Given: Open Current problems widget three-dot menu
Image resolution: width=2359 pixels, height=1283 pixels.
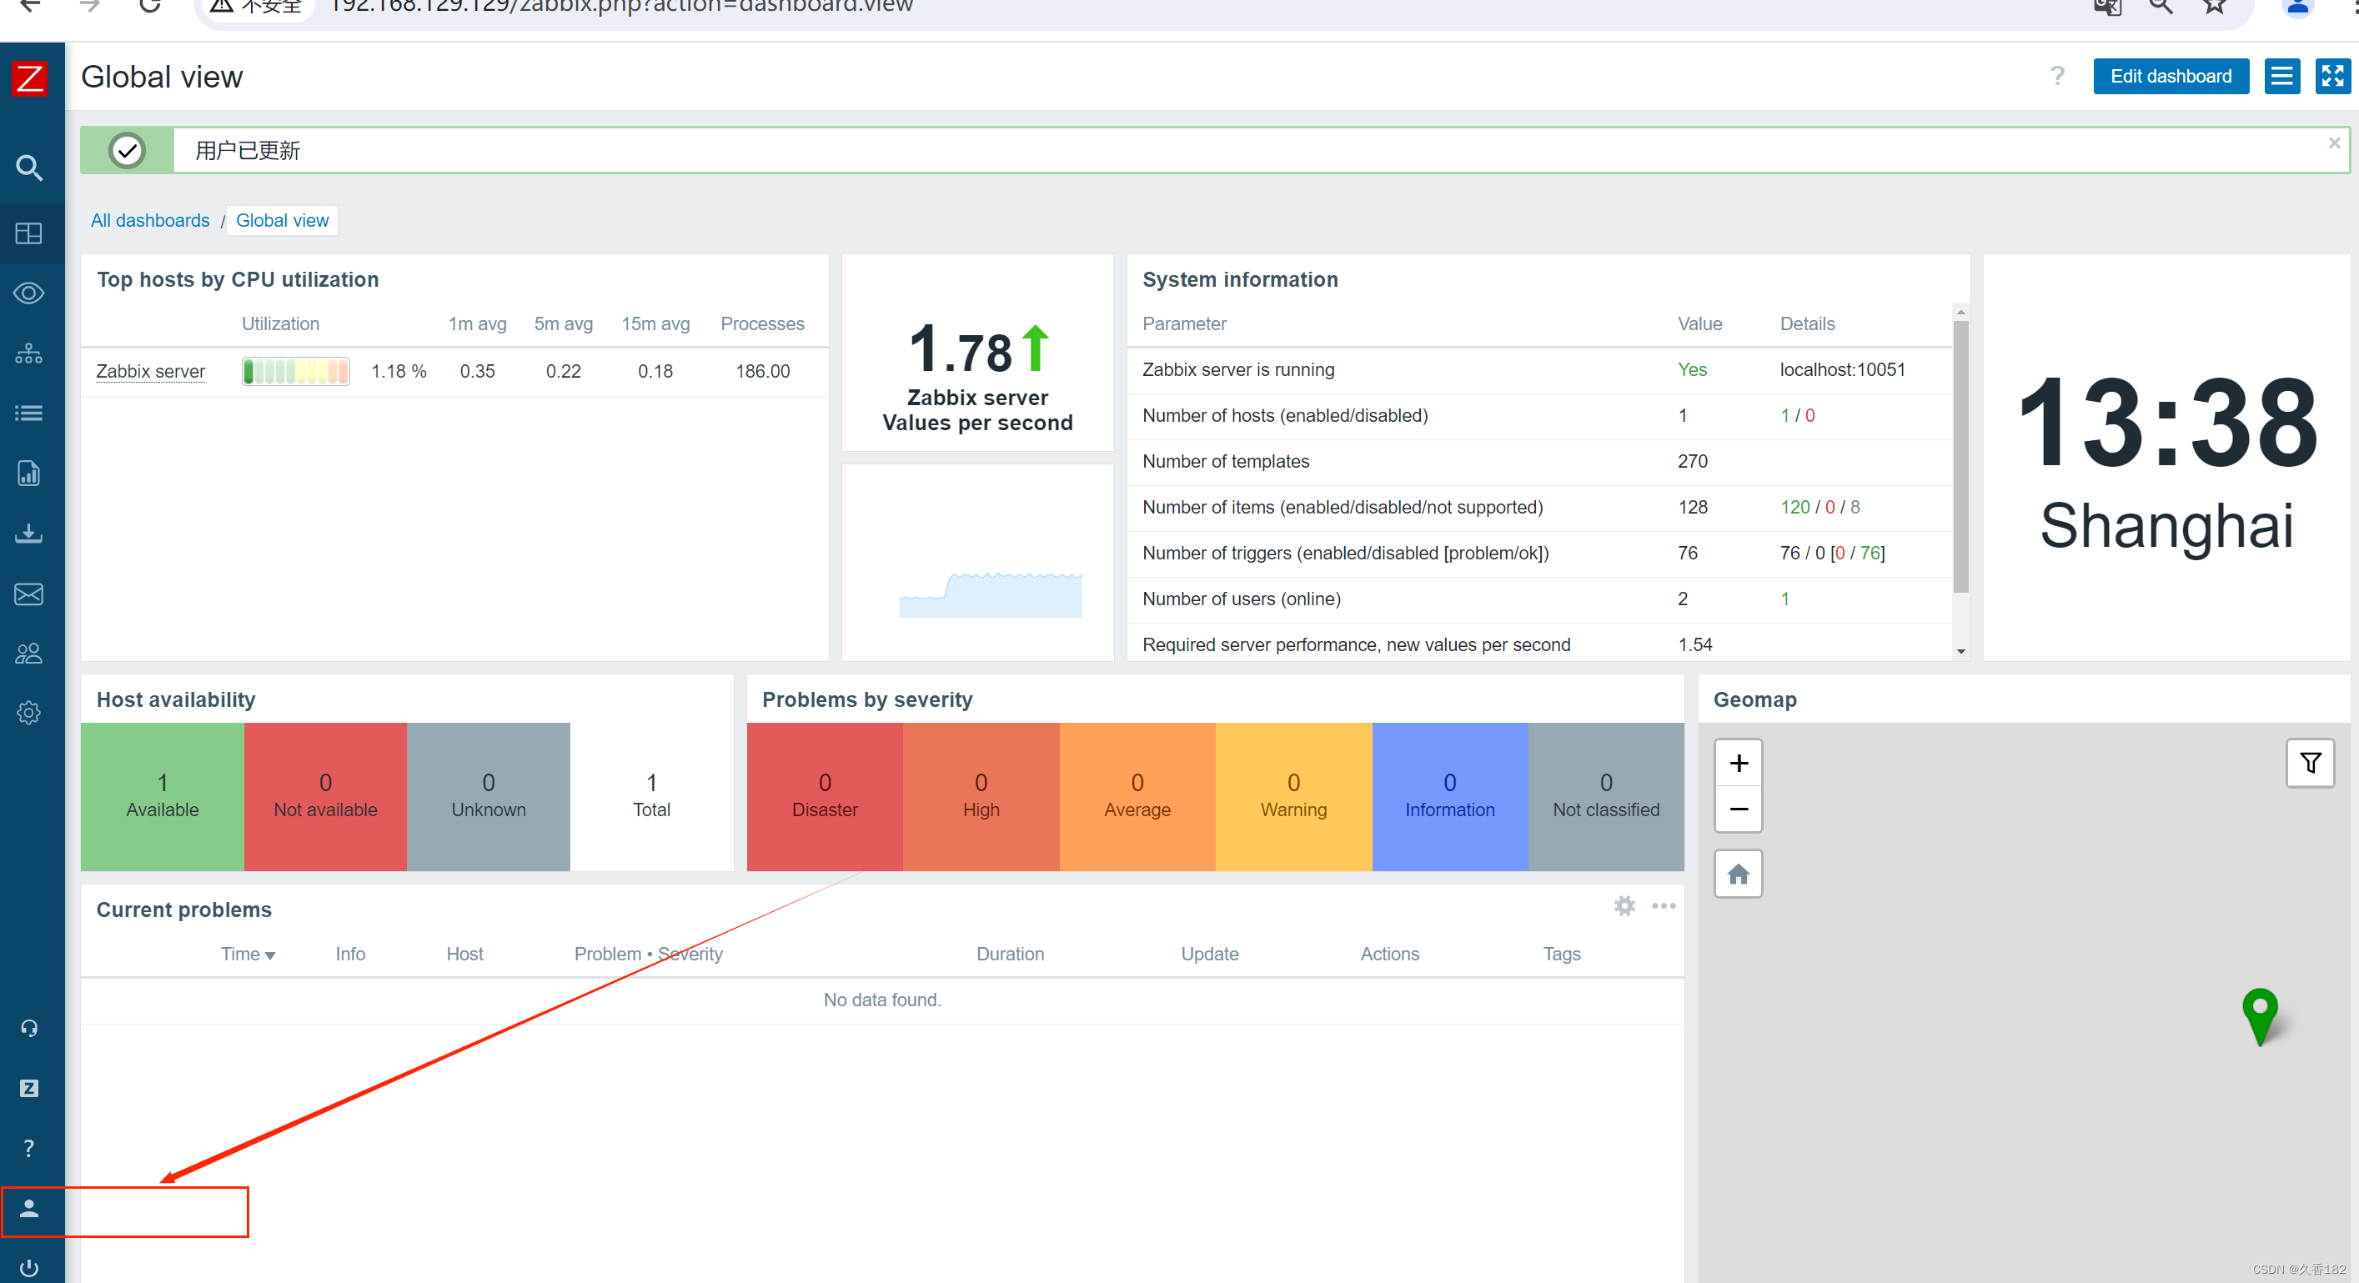Looking at the screenshot, I should coord(1663,905).
